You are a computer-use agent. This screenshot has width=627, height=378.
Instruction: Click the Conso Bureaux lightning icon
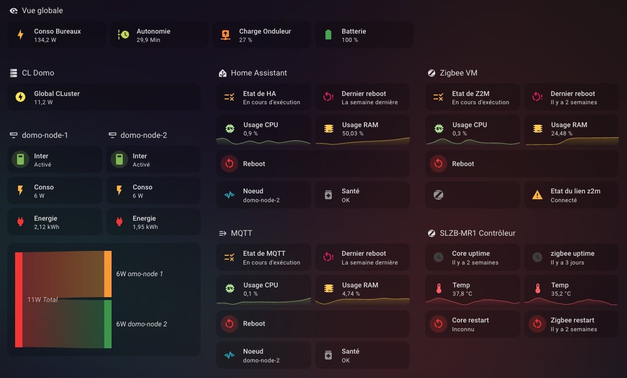pyautogui.click(x=20, y=35)
